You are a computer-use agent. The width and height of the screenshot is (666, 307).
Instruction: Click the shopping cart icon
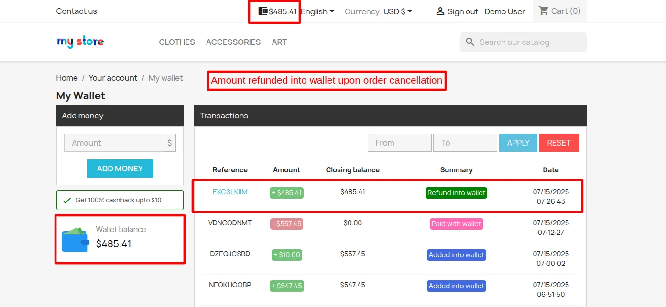[x=544, y=11]
